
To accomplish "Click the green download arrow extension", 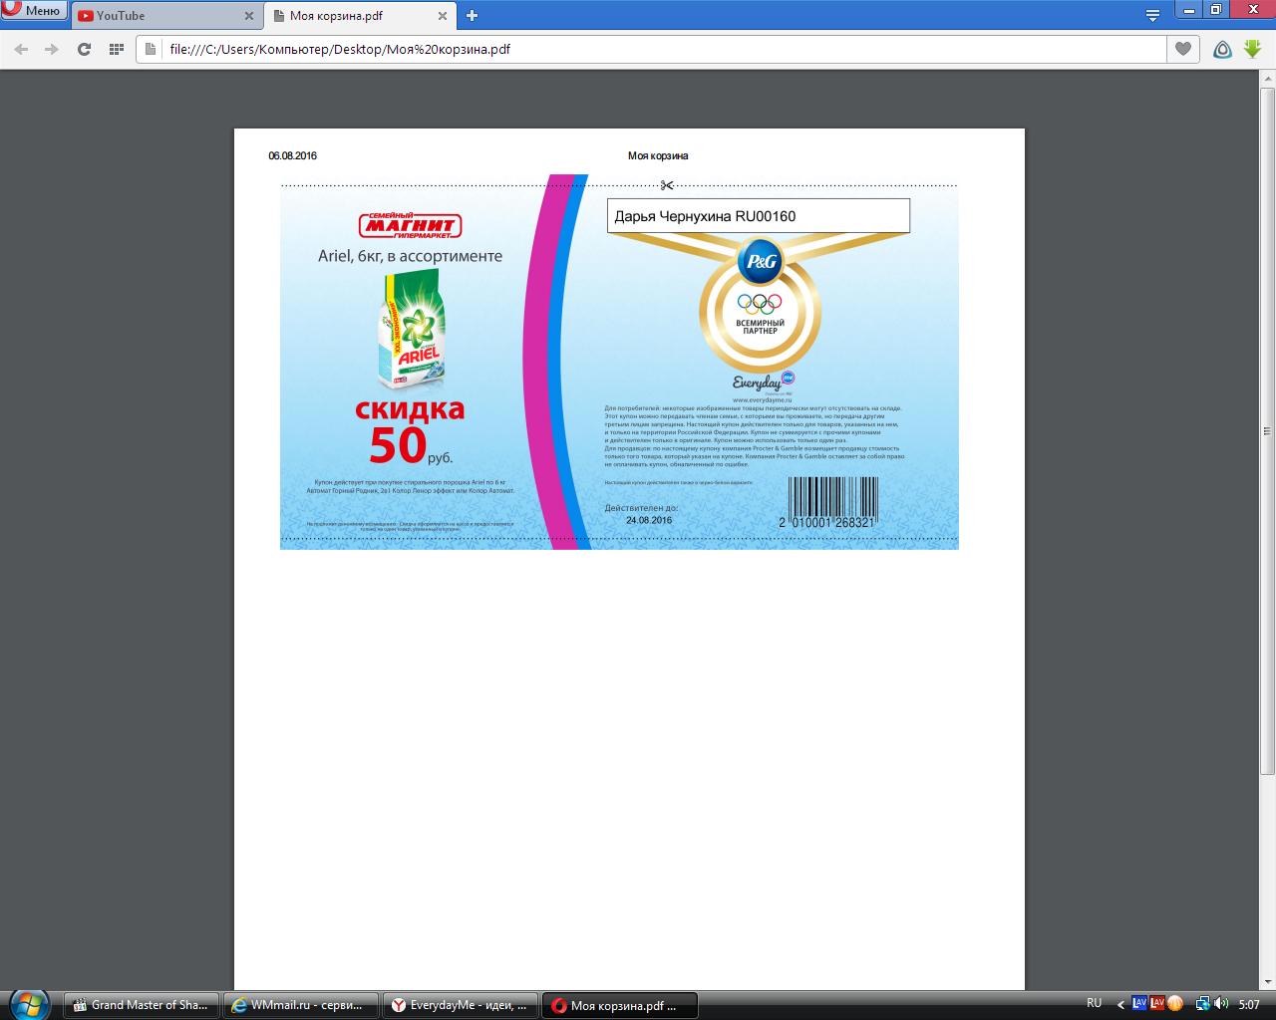I will click(x=1252, y=49).
